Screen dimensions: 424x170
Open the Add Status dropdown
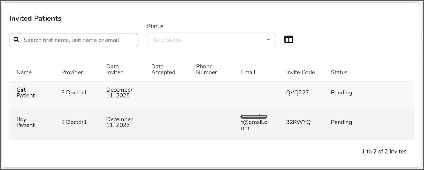point(207,40)
